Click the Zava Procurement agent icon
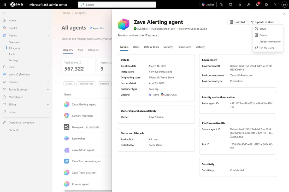 click(67, 161)
